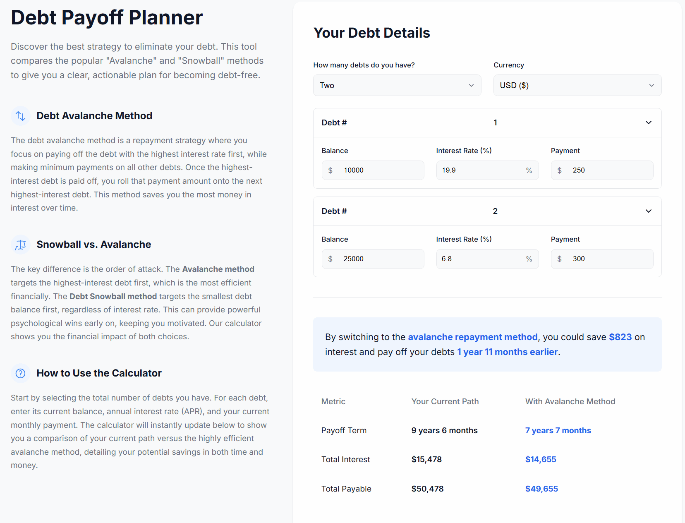Select the Debt #1 Balance field
This screenshot has height=523, width=685.
click(x=372, y=170)
